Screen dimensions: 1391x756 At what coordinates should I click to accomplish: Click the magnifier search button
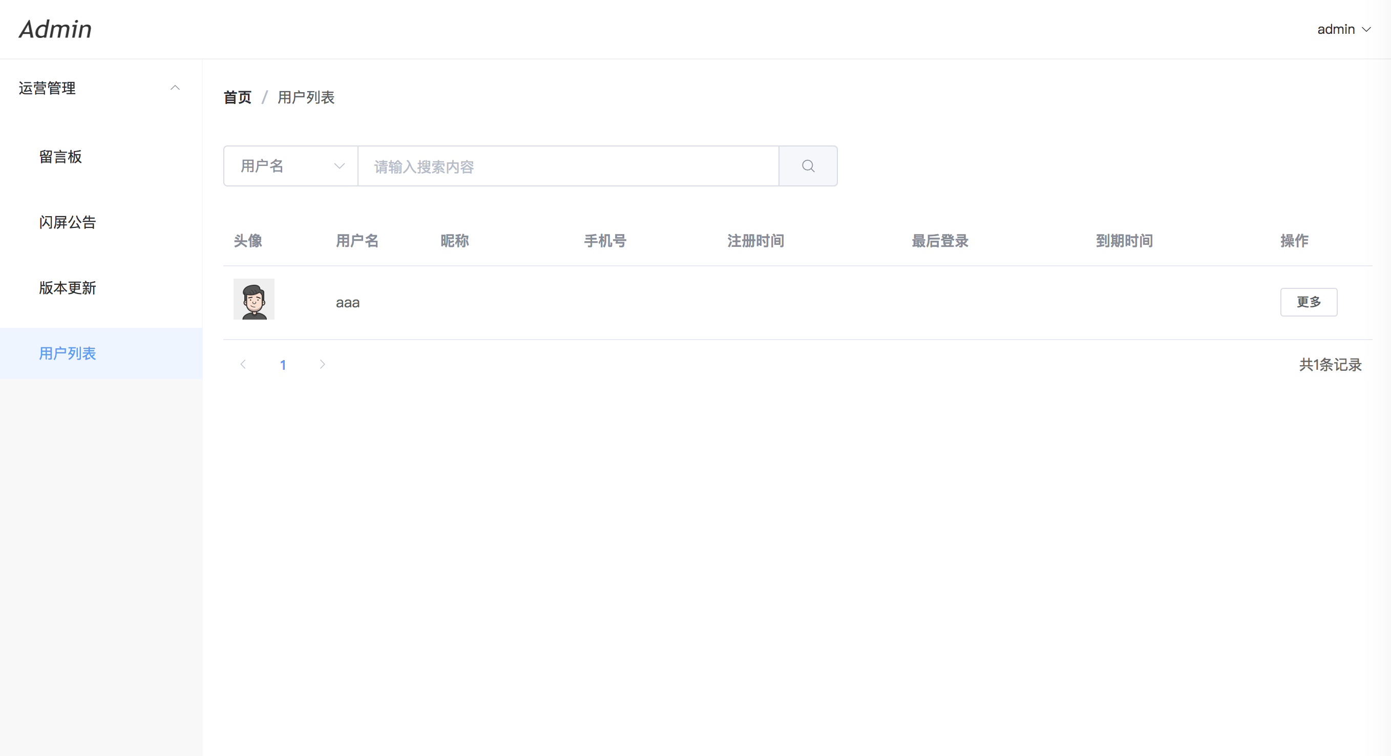(808, 166)
